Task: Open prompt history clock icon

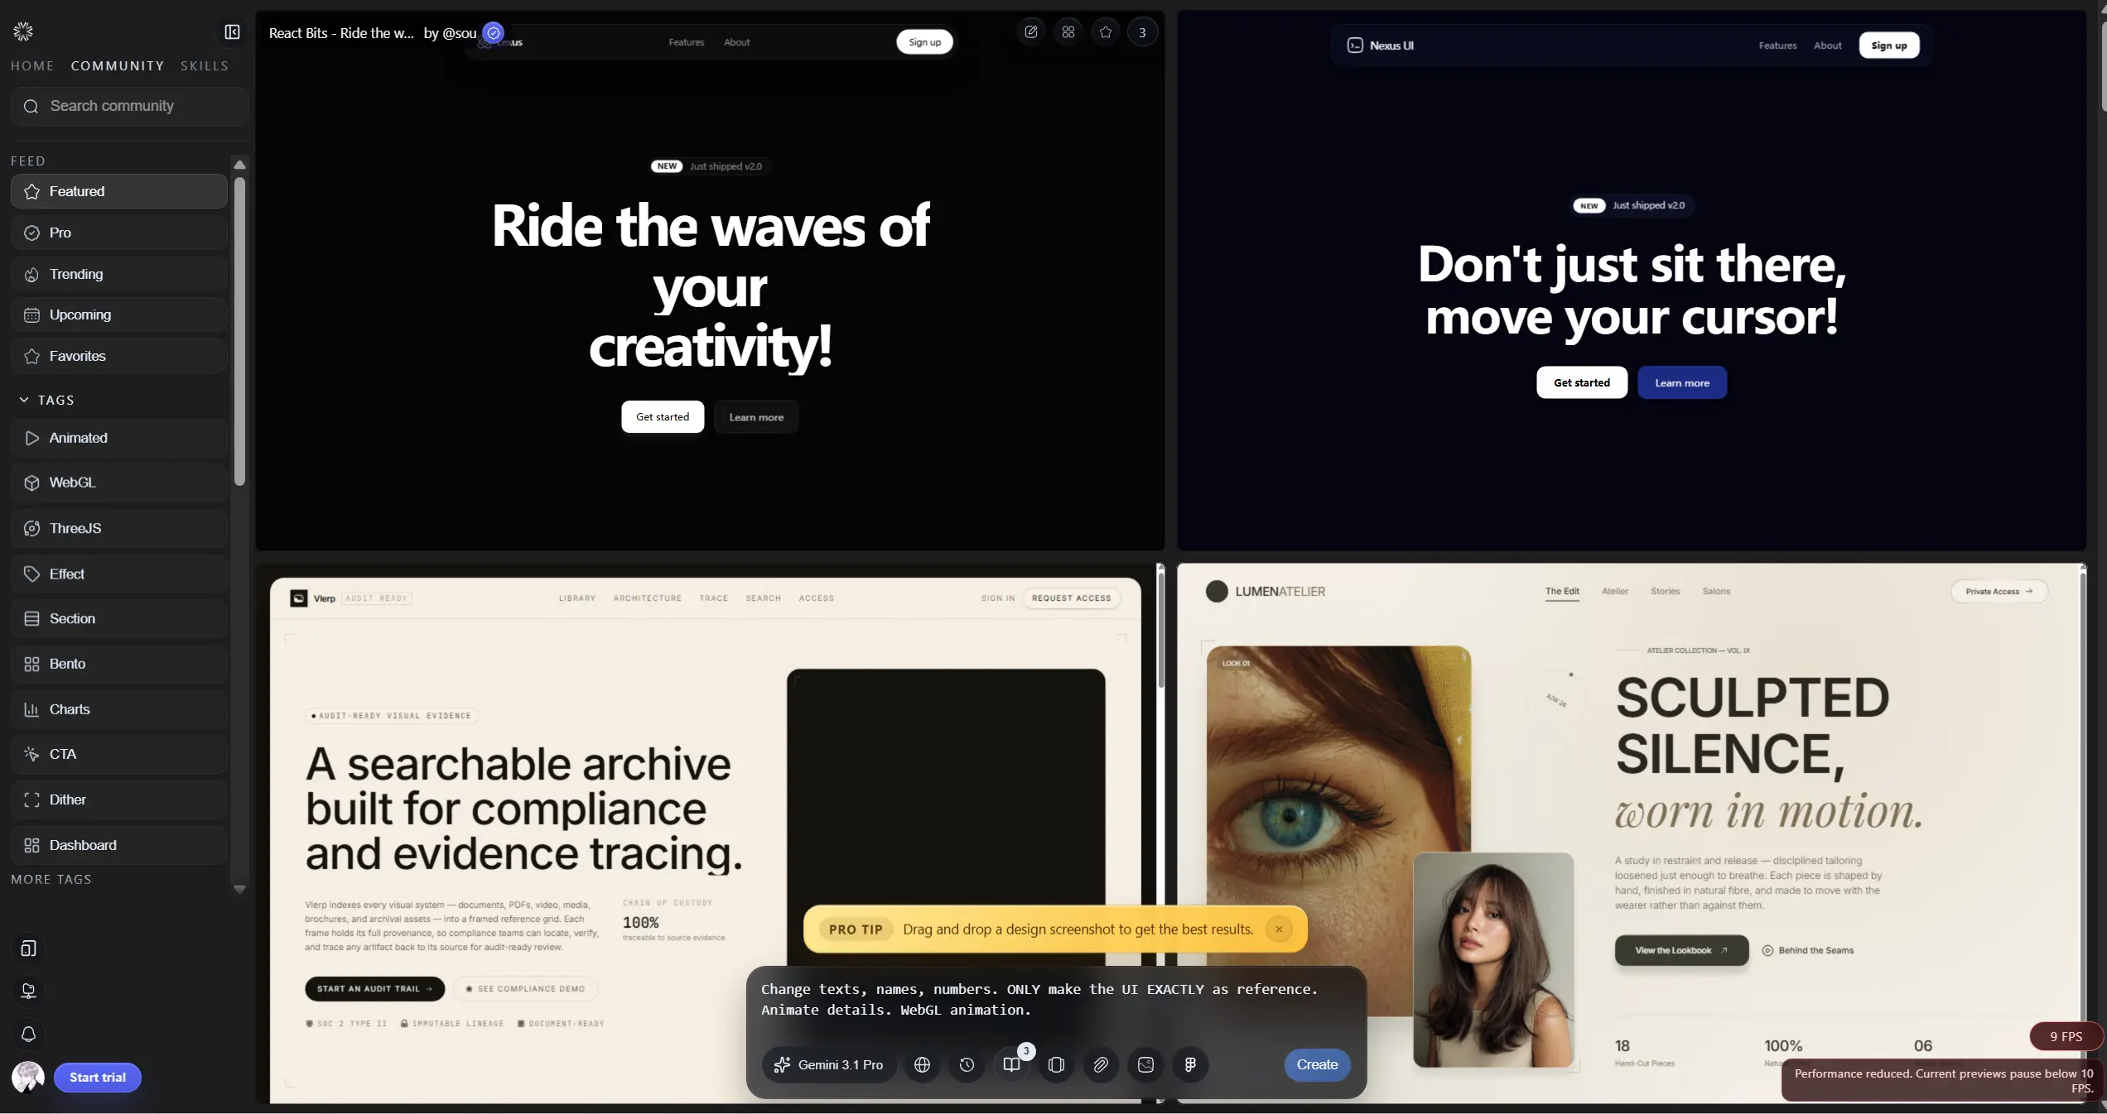Action: tap(967, 1064)
